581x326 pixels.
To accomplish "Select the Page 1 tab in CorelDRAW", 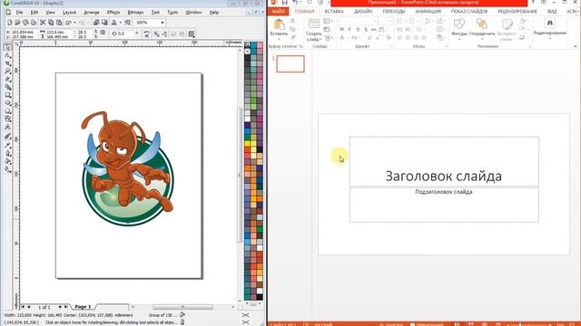I will click(x=83, y=307).
